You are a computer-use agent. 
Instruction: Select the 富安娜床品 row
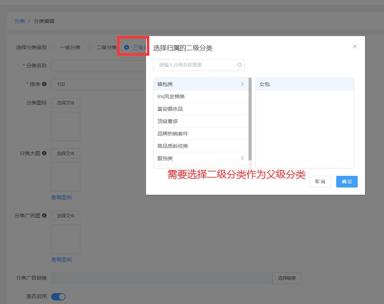[x=201, y=109]
